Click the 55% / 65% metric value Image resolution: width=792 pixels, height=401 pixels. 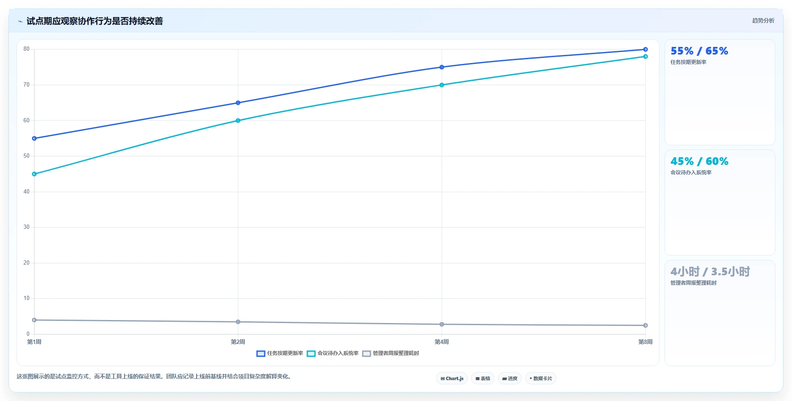699,51
